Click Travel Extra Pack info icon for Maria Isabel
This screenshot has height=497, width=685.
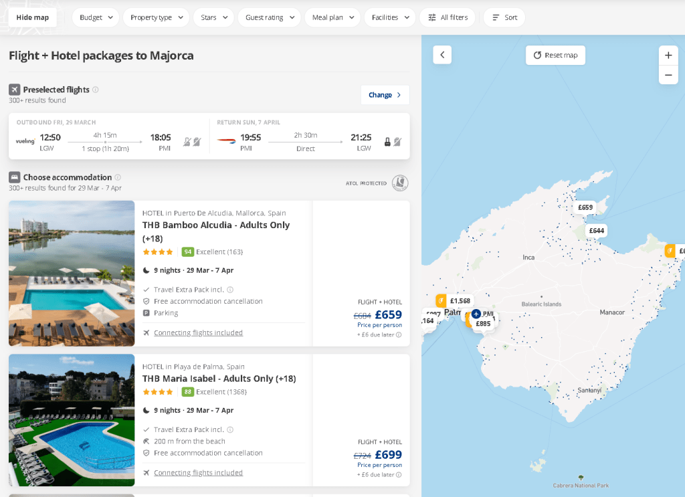(x=230, y=429)
